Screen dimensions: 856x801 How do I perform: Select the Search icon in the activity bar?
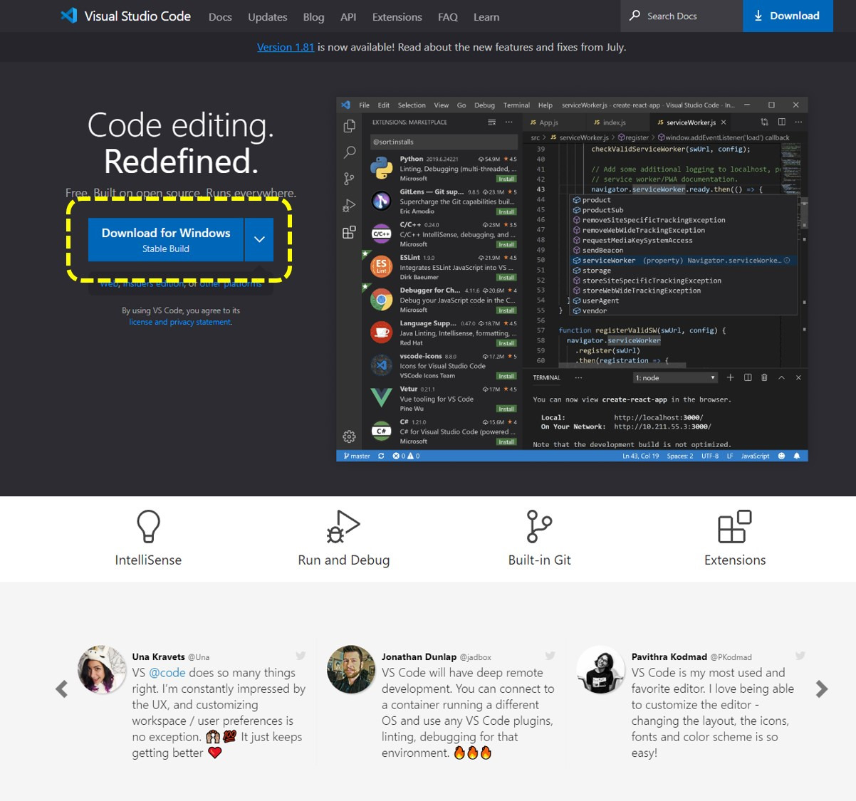(349, 152)
